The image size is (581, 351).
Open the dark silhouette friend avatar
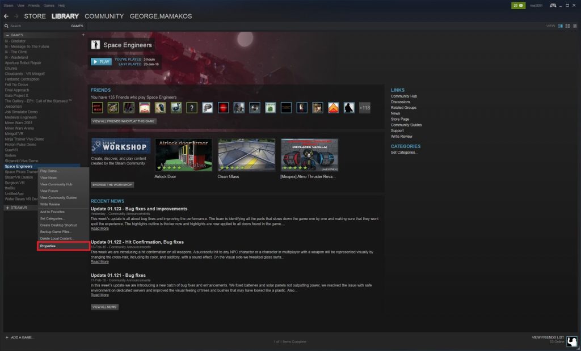click(x=349, y=108)
